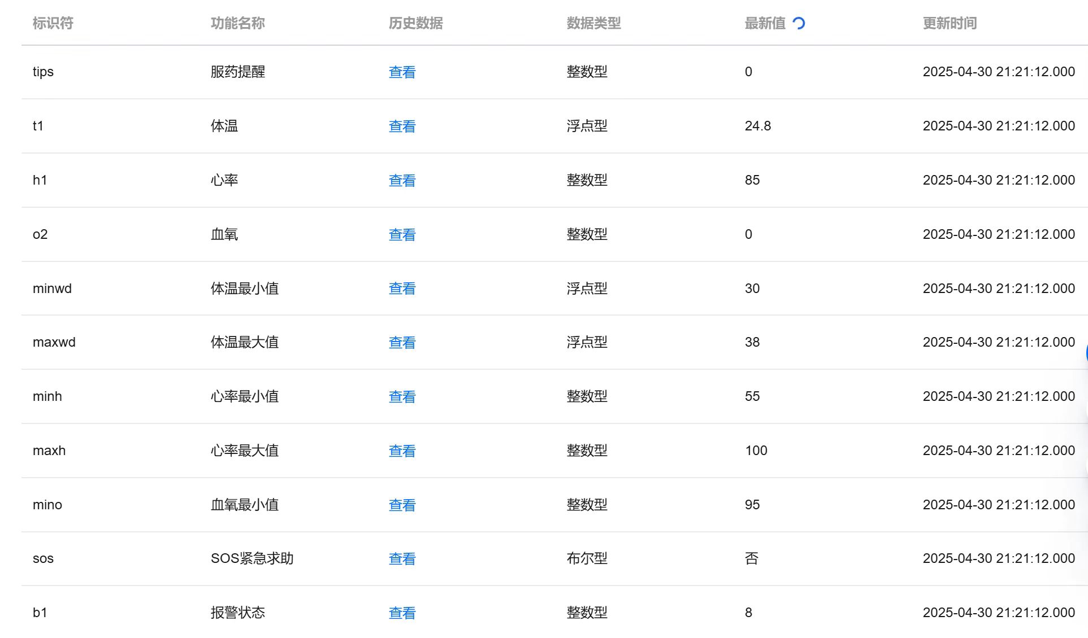Click the 历史数据 column header

click(x=415, y=23)
